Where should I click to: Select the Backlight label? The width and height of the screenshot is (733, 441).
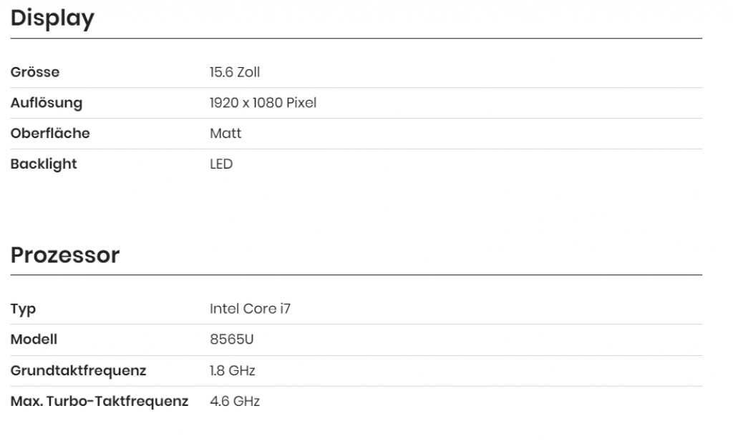click(x=44, y=164)
